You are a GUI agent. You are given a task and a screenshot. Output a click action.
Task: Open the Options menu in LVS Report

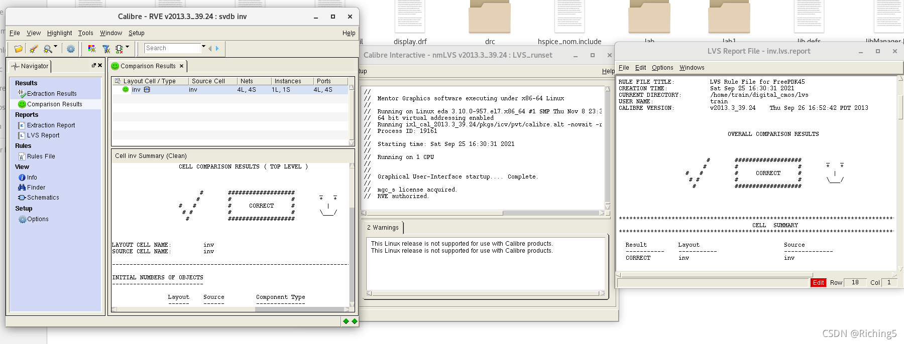(662, 68)
